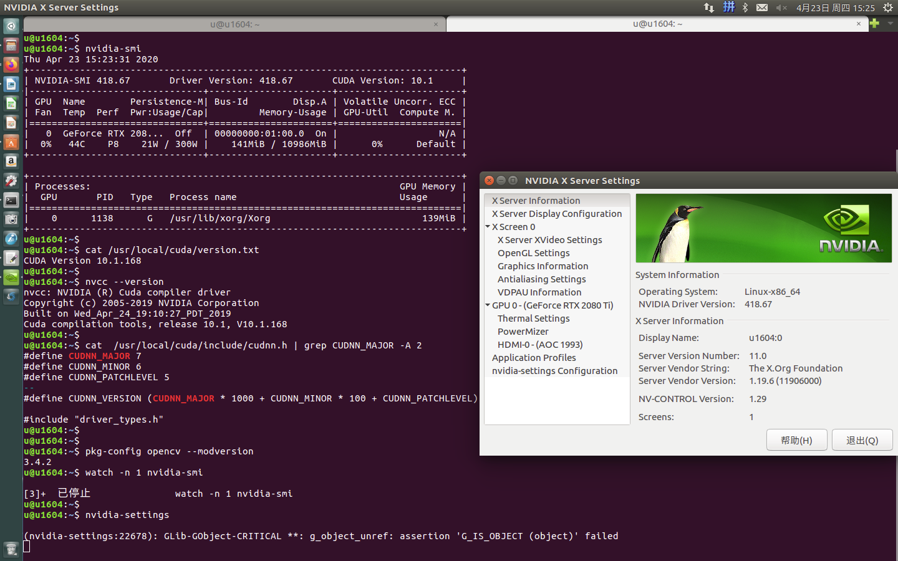This screenshot has height=561, width=898.
Task: Click the Server Version Number value 11.0
Action: point(758,356)
